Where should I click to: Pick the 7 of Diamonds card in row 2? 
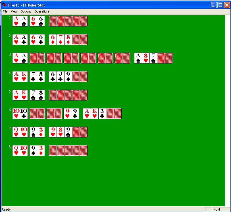[x=61, y=40]
